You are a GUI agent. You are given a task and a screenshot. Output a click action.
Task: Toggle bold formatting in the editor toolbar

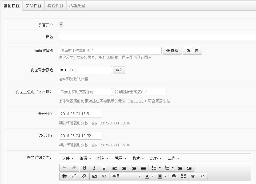[85, 168]
